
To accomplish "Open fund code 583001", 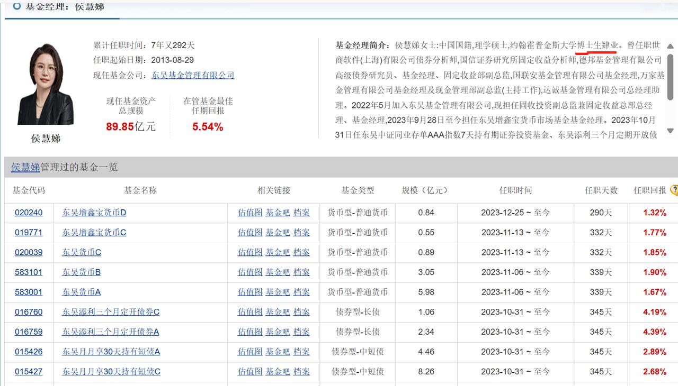I will (29, 292).
